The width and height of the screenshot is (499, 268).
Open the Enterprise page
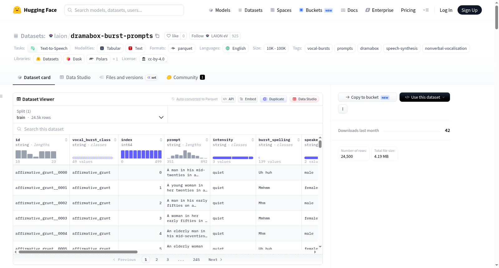[379, 10]
